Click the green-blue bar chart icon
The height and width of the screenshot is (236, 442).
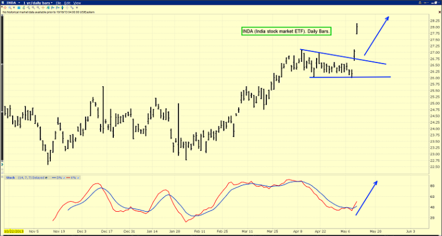(24, 8)
